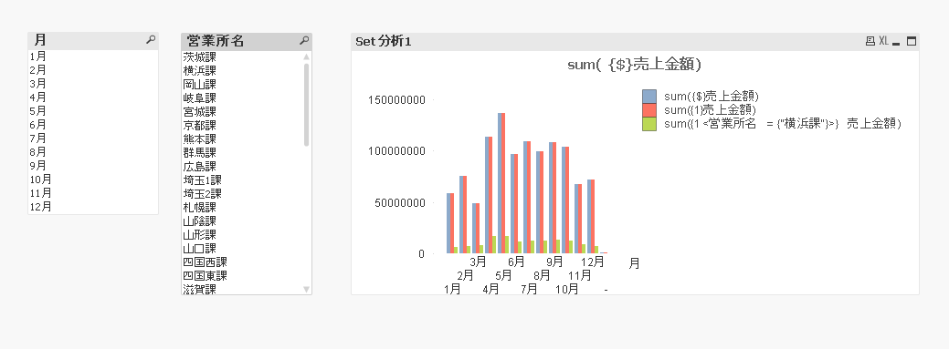Click the 営業所名 list scrollbar thumb

[306, 104]
